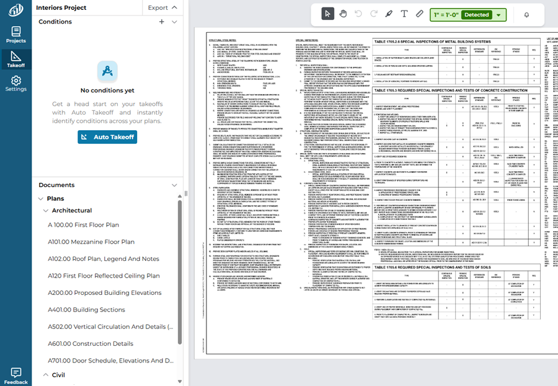558x386 pixels.
Task: Click the Conditions header label
Action: click(55, 22)
